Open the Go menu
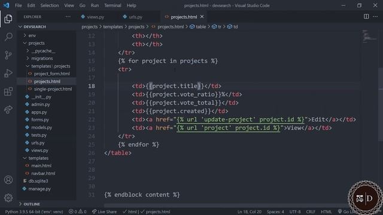 [83, 5]
